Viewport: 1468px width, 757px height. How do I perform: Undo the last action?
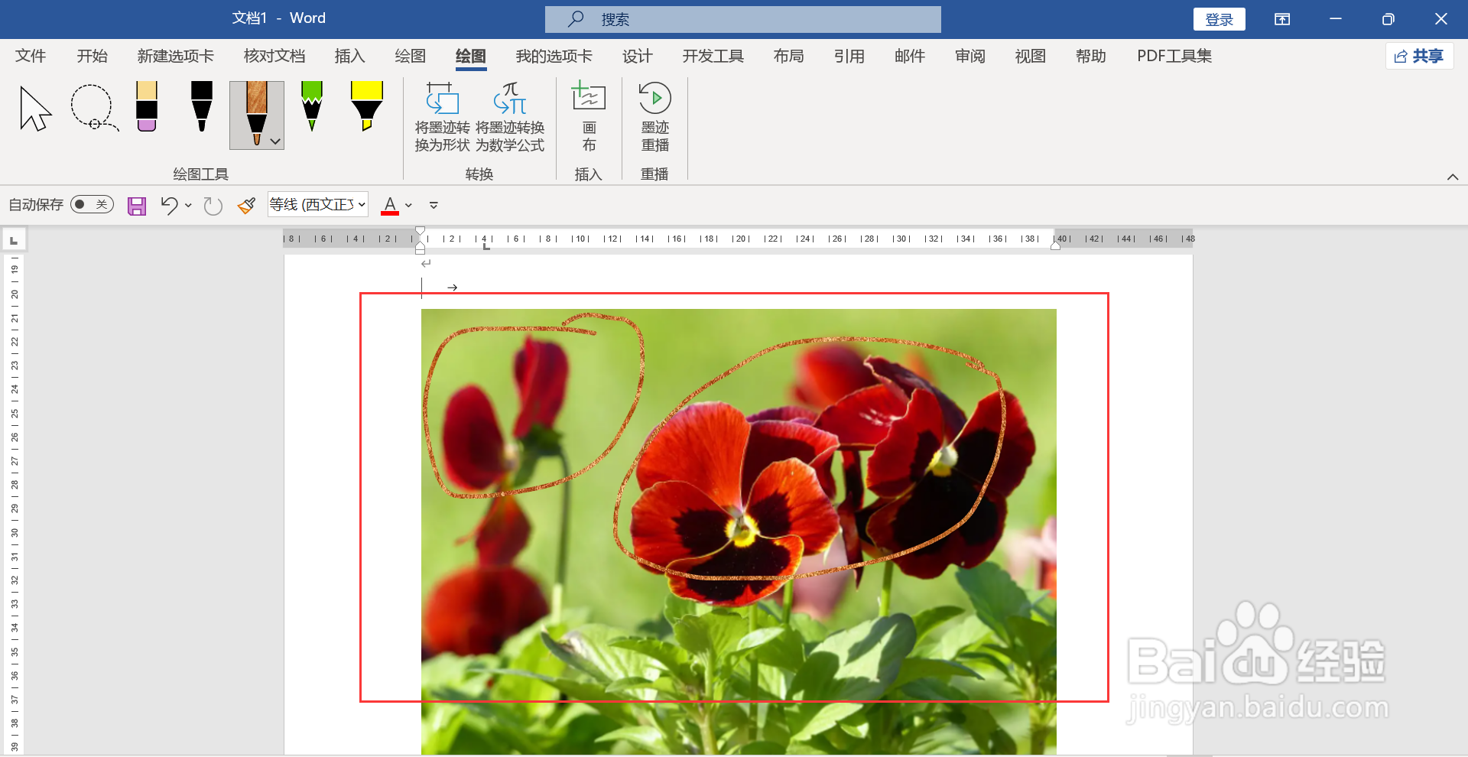click(169, 205)
